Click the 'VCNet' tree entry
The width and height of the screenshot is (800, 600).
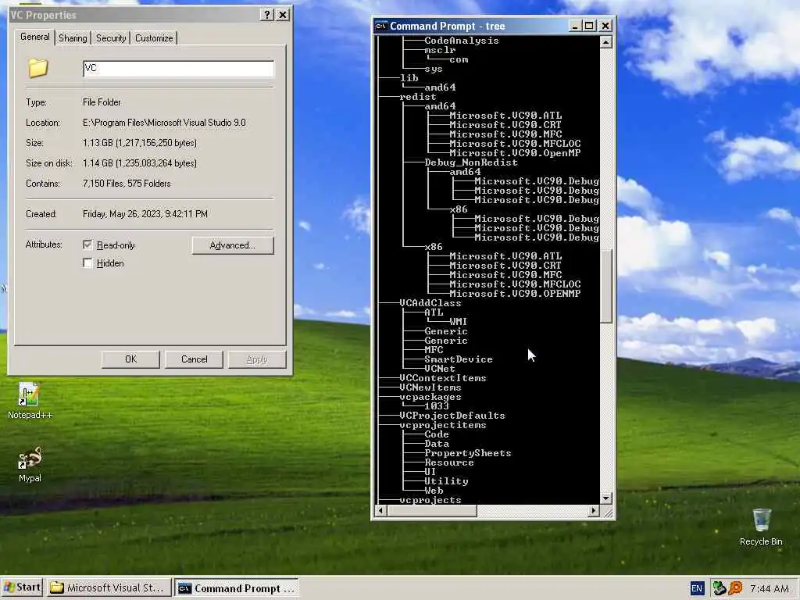tap(439, 369)
